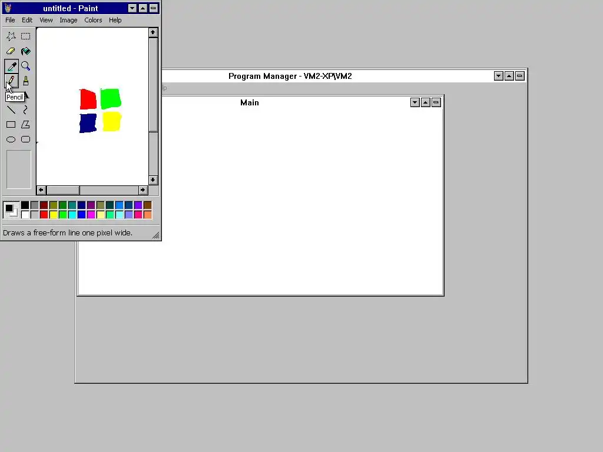
Task: Open the Image menu
Action: tap(68, 20)
